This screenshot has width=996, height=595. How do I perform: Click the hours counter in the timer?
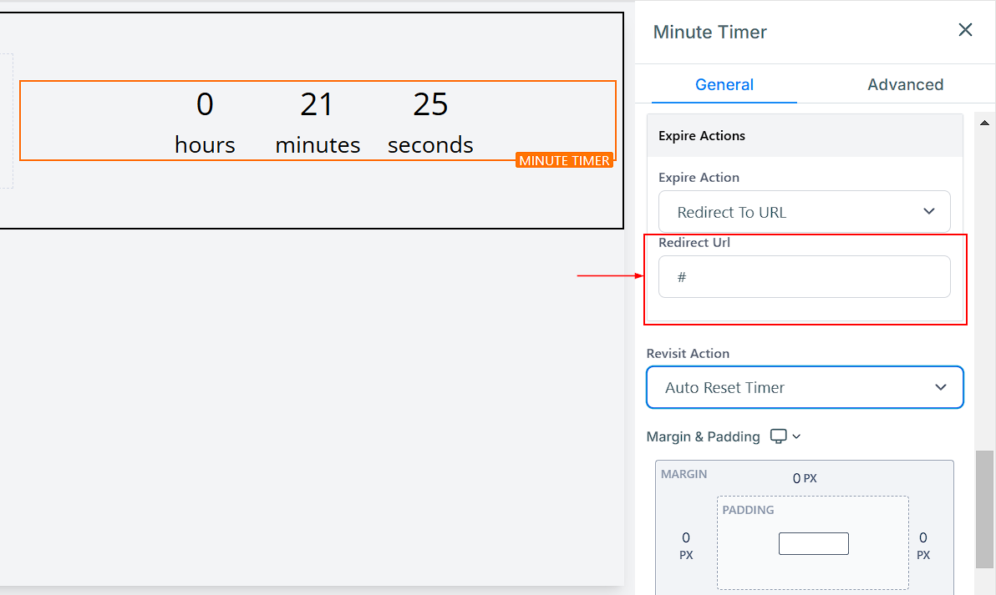(205, 121)
